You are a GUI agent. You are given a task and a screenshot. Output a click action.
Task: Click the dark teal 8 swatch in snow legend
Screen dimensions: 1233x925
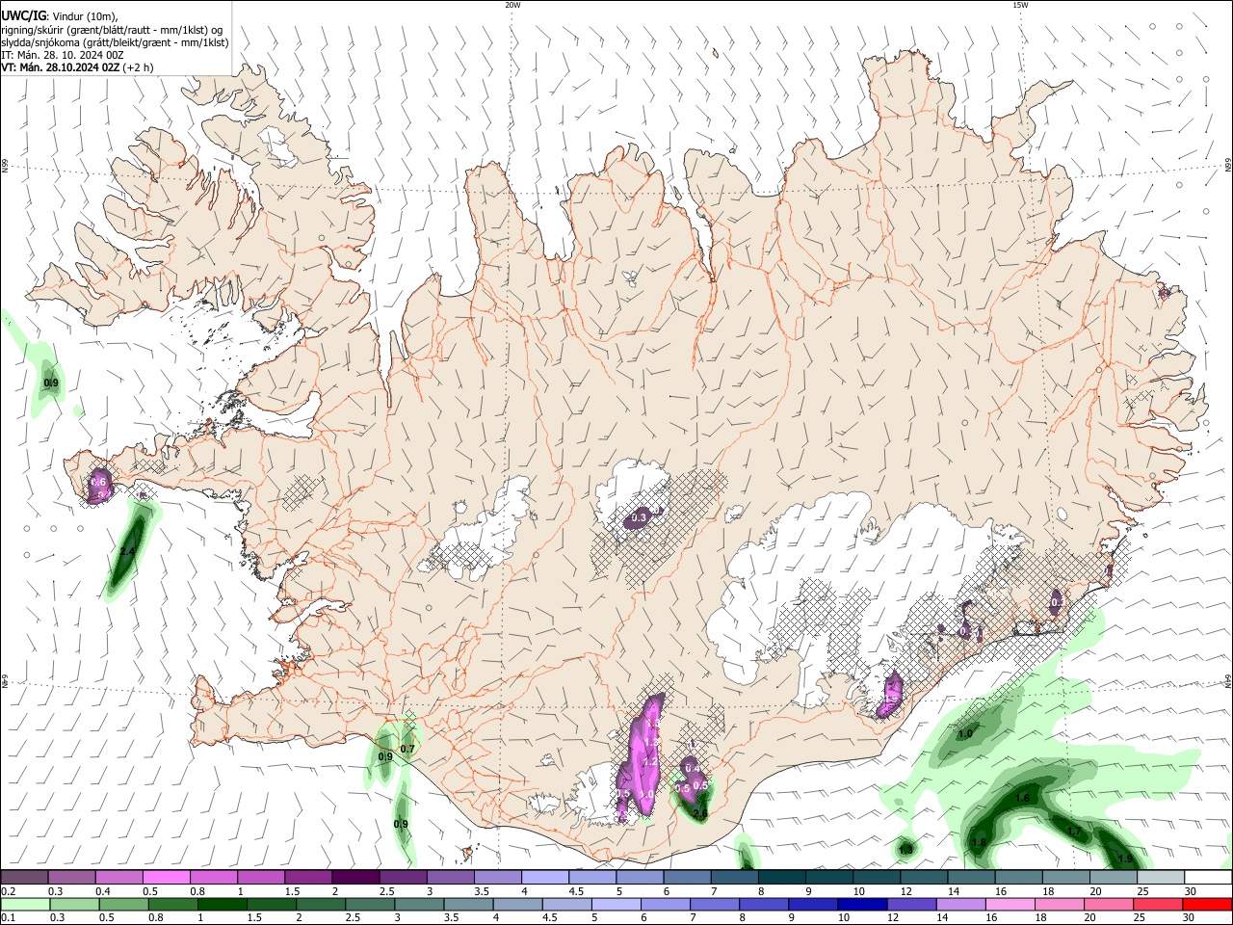pyautogui.click(x=782, y=877)
